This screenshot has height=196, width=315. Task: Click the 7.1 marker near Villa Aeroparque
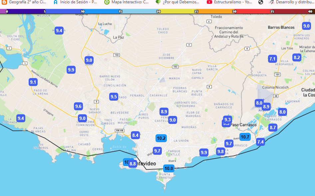[x=272, y=59]
